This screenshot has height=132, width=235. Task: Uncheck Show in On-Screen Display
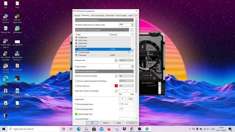(76, 76)
